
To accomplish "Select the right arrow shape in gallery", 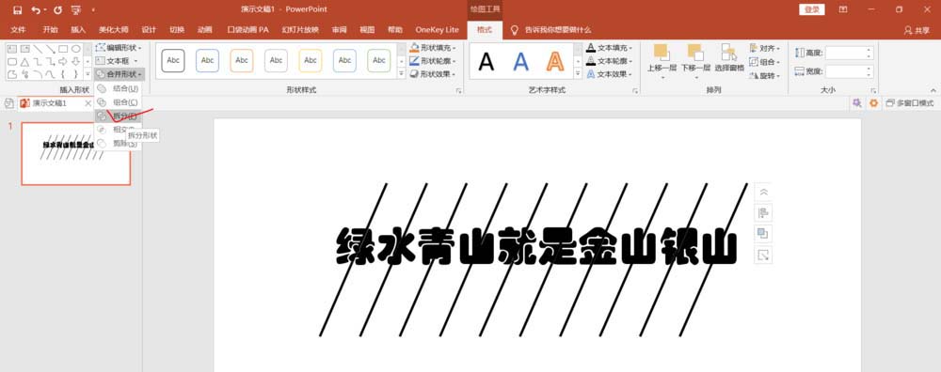I will pos(63,62).
